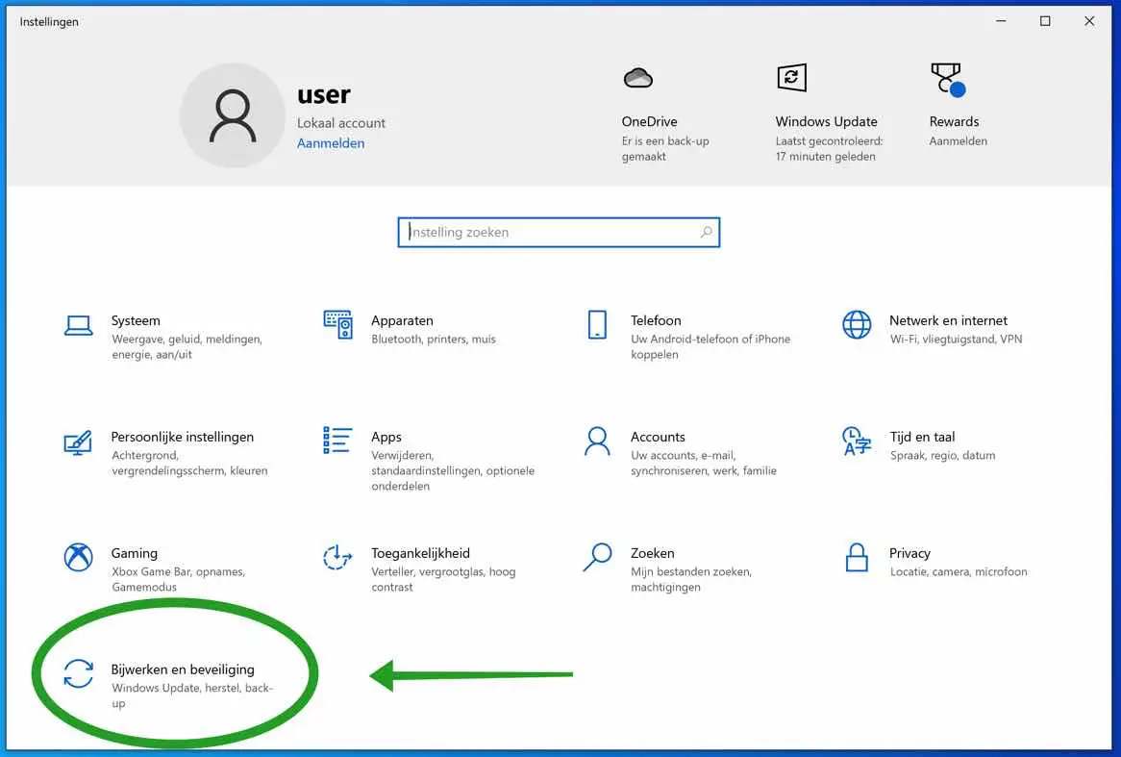
Task: Maximize the Instellingen window
Action: pyautogui.click(x=1044, y=21)
